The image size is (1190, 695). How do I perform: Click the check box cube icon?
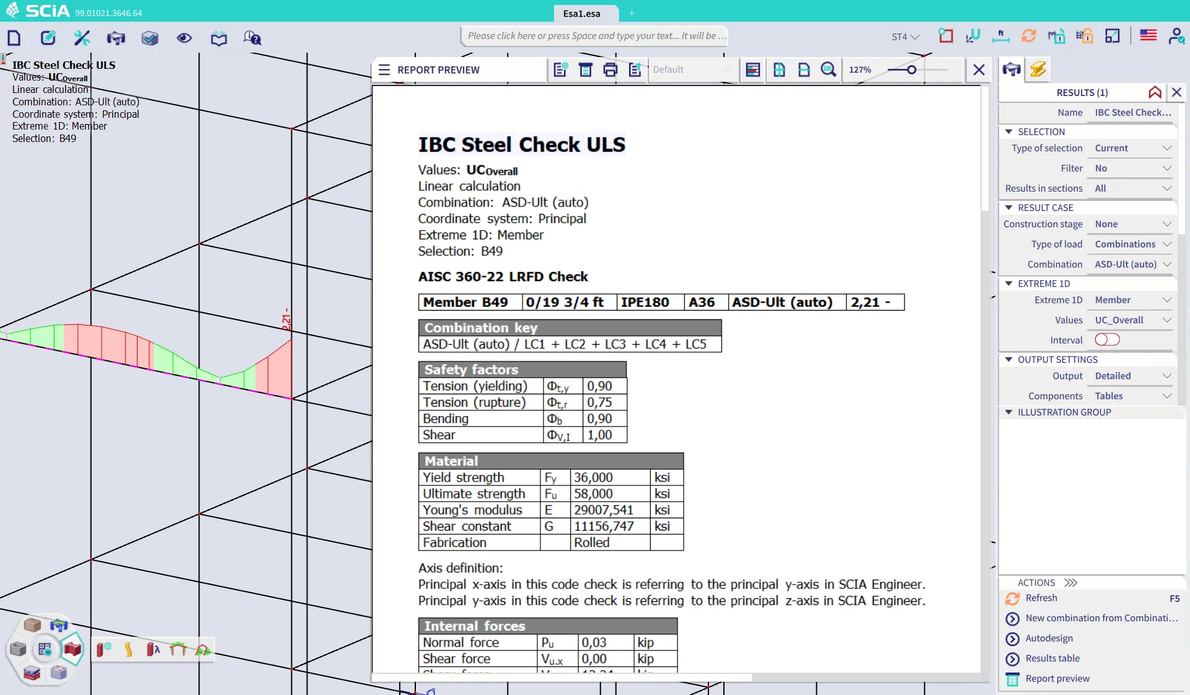[x=150, y=38]
